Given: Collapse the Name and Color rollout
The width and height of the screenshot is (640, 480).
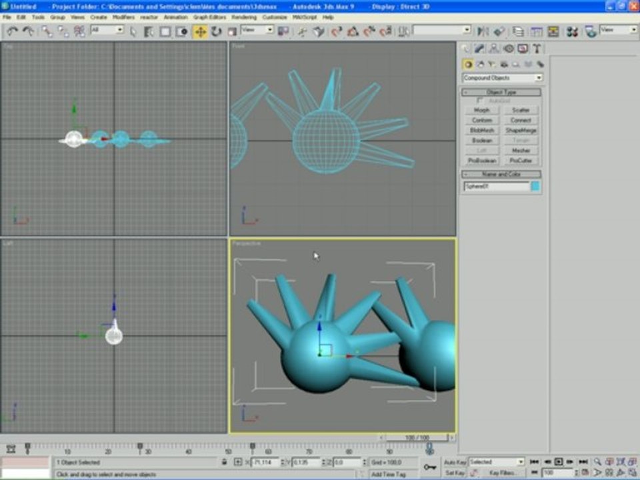Looking at the screenshot, I should tap(501, 174).
